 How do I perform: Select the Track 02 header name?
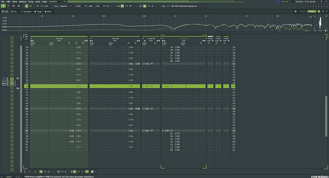(115, 38)
